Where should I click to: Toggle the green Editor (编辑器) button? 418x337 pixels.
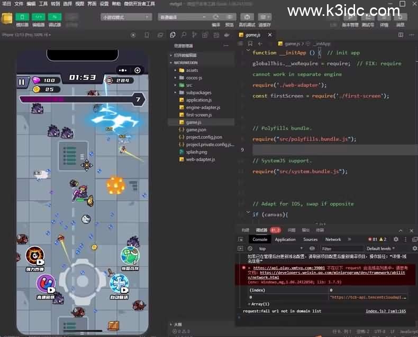(39, 17)
